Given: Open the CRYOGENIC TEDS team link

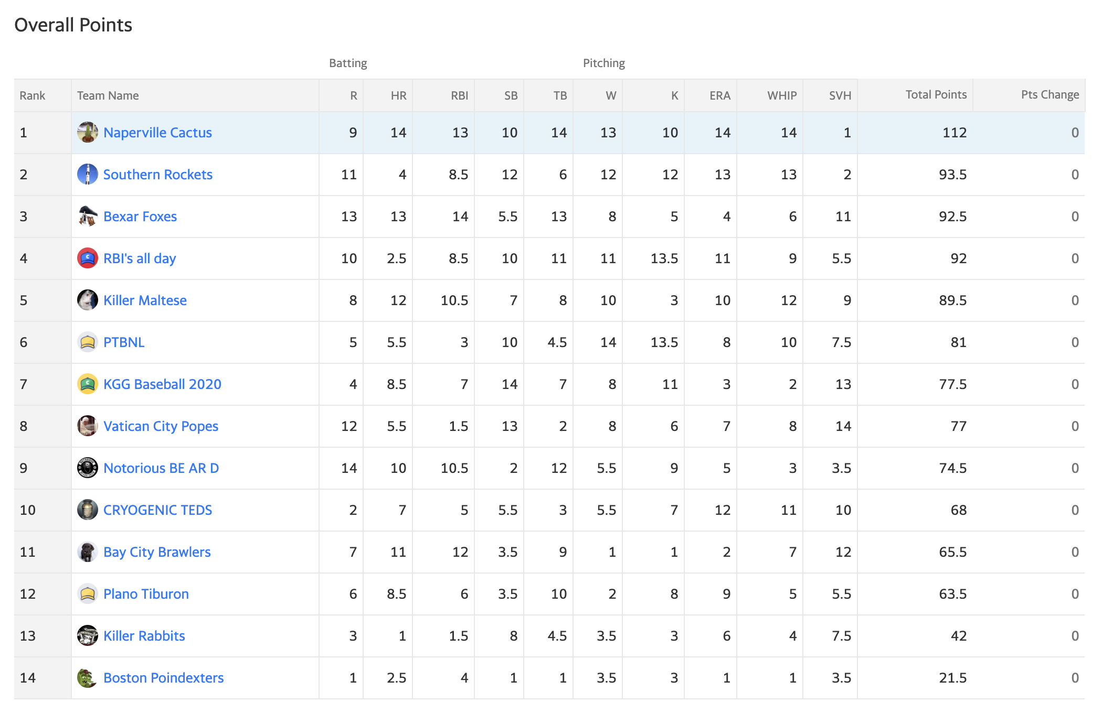Looking at the screenshot, I should 157,510.
